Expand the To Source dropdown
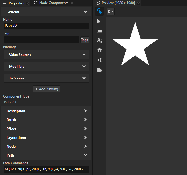 tap(84, 78)
